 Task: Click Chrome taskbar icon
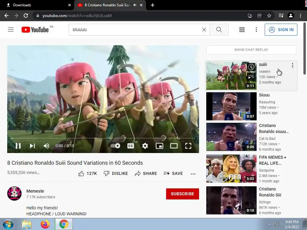64,224
